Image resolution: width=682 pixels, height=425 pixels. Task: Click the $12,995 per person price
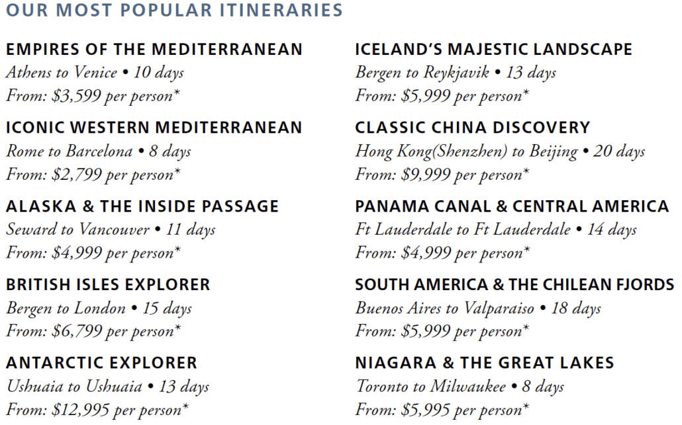(x=97, y=410)
